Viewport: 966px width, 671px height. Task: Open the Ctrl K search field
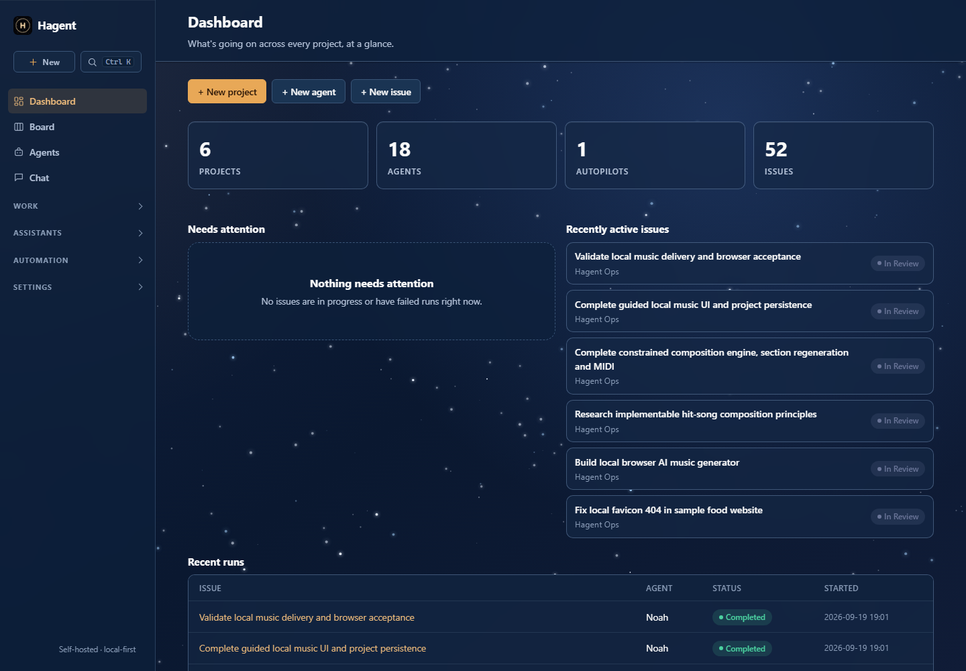111,62
